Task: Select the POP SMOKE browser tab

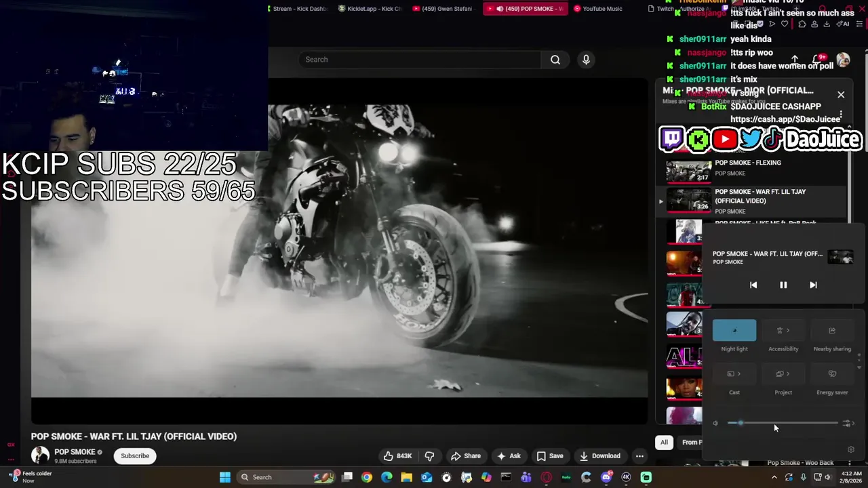Action: [x=526, y=9]
